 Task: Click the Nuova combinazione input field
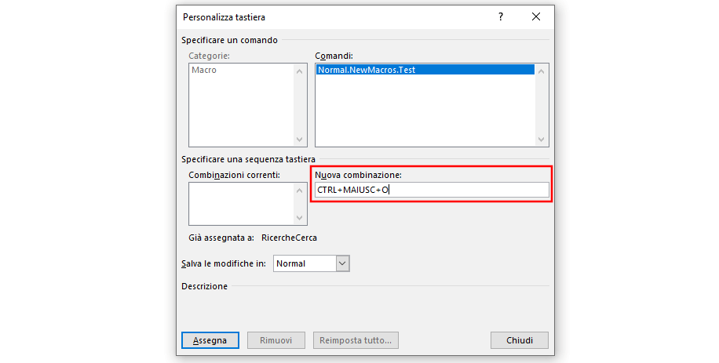click(432, 190)
